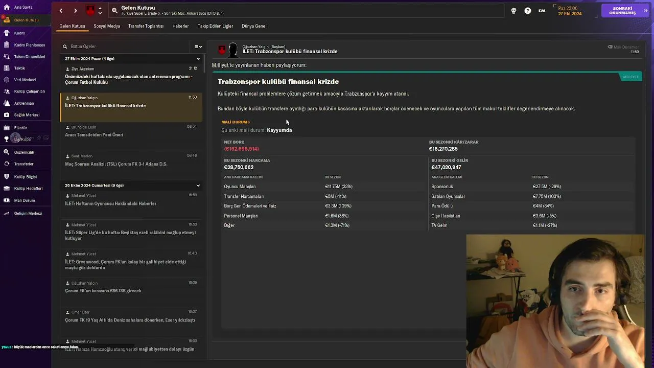Open Gözlemcilik scouting magnifier icon
This screenshot has width=654, height=368.
point(7,152)
